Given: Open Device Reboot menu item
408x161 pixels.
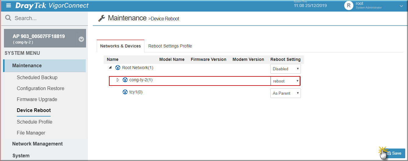Looking at the screenshot, I should 34,110.
